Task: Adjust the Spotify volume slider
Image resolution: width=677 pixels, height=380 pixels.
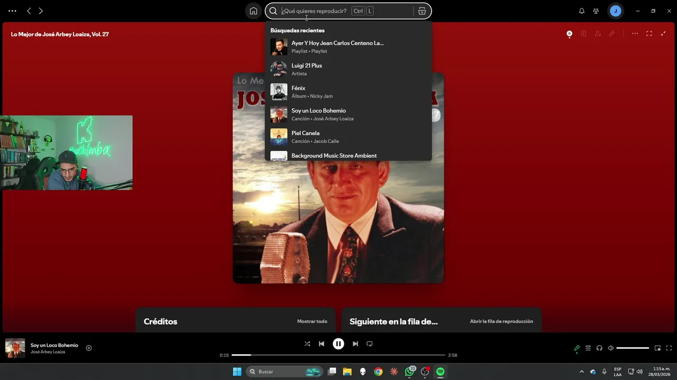Action: (633, 348)
